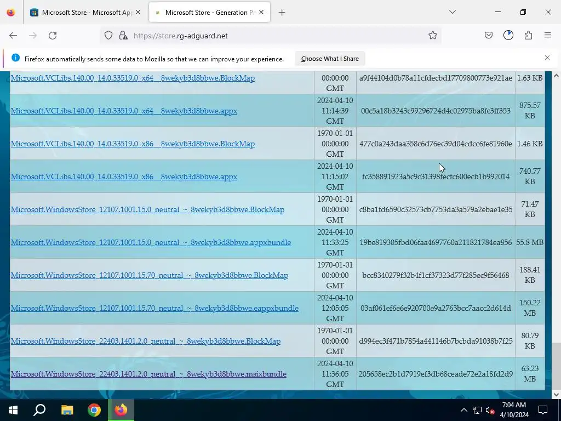
Task: Dismiss the Firefox data notification bar
Action: point(547,58)
